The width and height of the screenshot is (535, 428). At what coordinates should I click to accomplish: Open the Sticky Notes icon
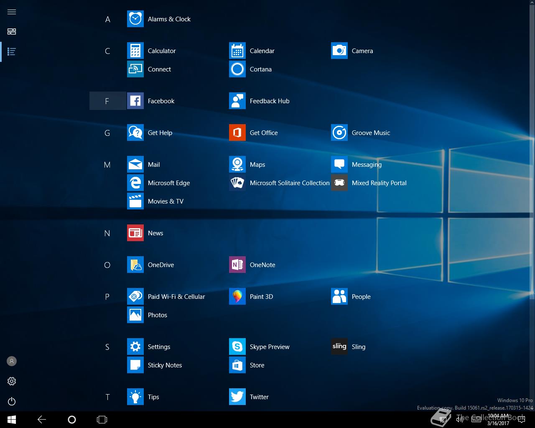click(x=135, y=365)
